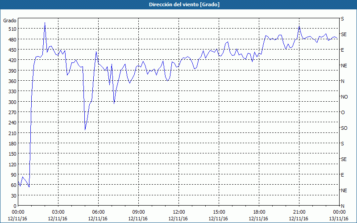Image resolution: width=357 pixels, height=223 pixels.
Task: Select the '06:00' time axis label
Action: point(98,212)
